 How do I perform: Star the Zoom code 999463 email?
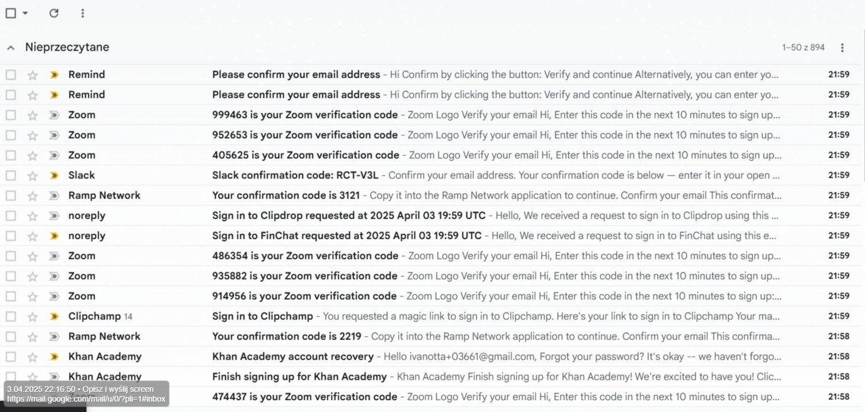tap(33, 115)
